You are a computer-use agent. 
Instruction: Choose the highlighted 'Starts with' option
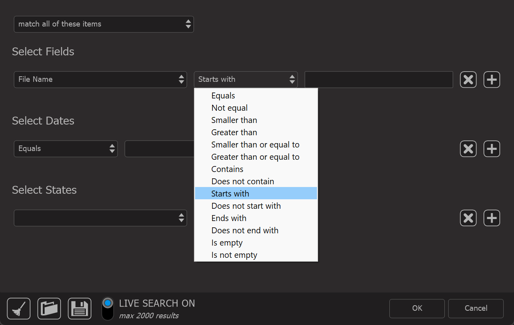(x=256, y=194)
